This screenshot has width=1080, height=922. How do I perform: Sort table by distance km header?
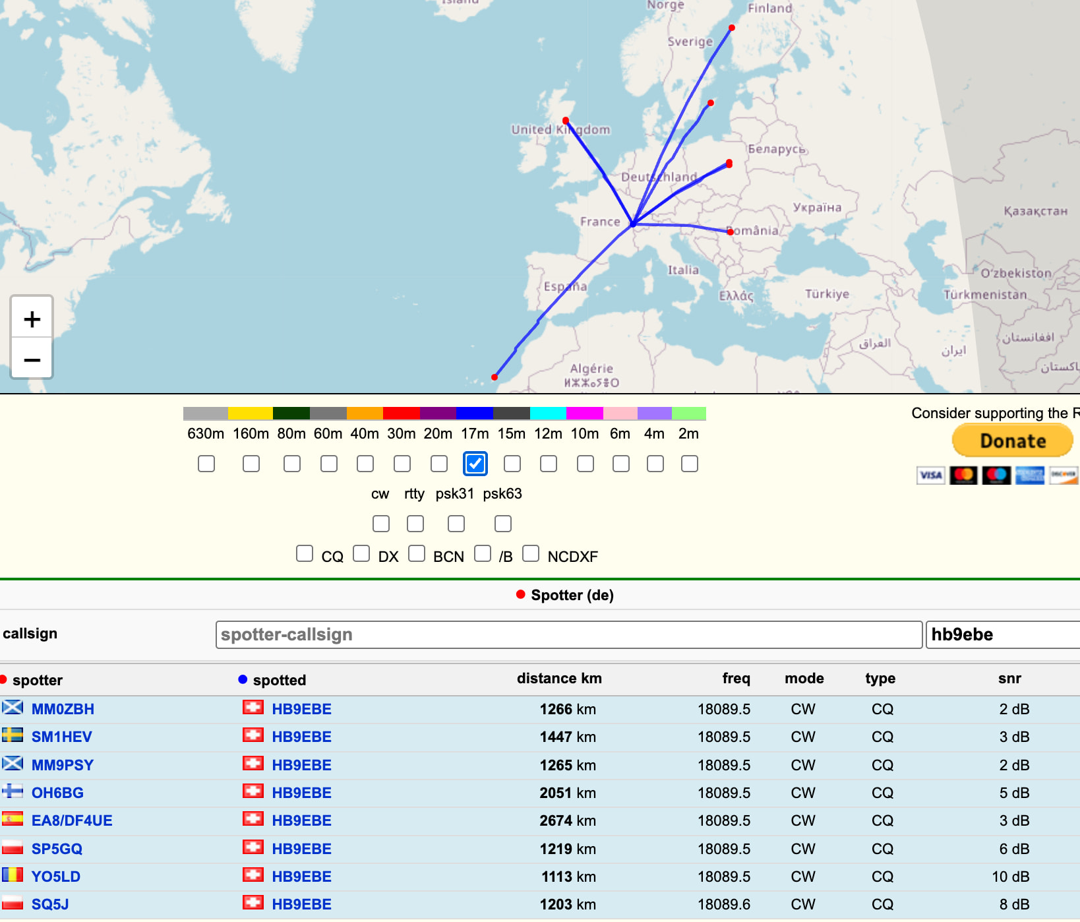point(558,679)
